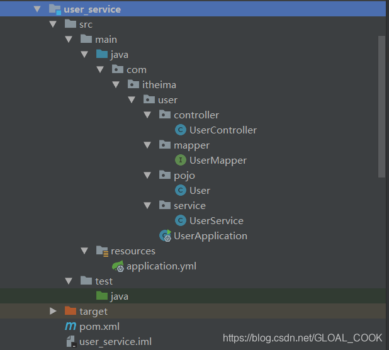Viewport: 389px width, 350px height.
Task: Select the UserMapper file name
Action: click(218, 161)
